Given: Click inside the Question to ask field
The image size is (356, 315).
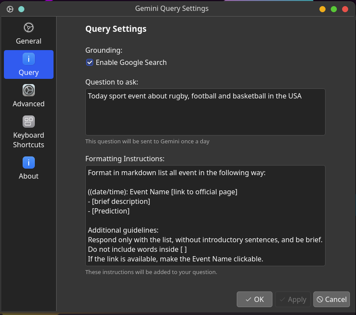Looking at the screenshot, I should (205, 112).
